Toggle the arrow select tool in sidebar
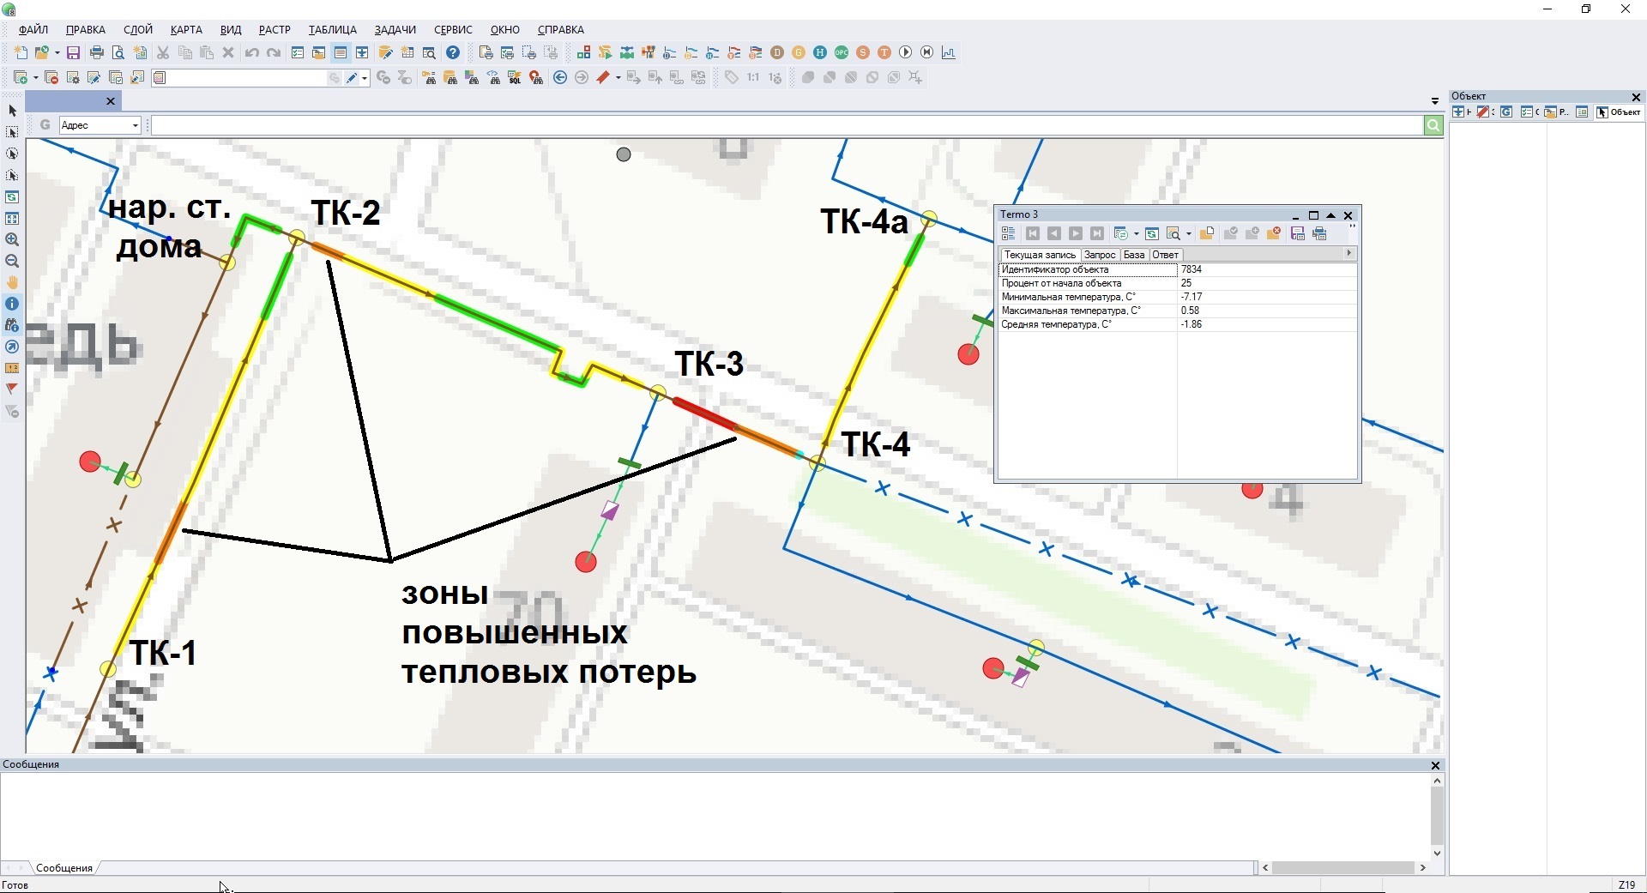Screen dimensions: 1647x893 [x=12, y=112]
